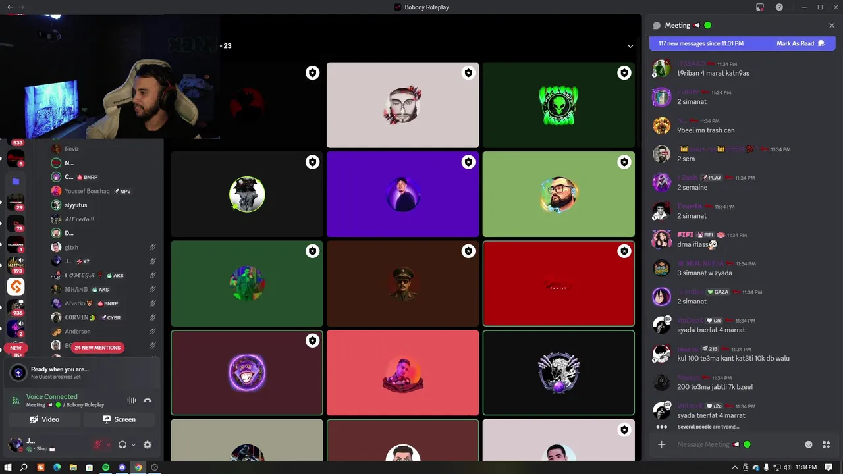The image size is (843, 474).
Task: Close the Meeting chat panel
Action: point(832,25)
